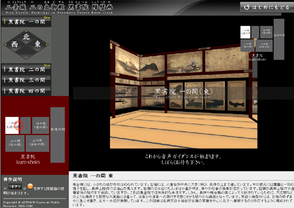Screen dimensions: 294x208
Task: Click the Copyright ASTEM RI/Kyoto notice
Action: [31, 204]
